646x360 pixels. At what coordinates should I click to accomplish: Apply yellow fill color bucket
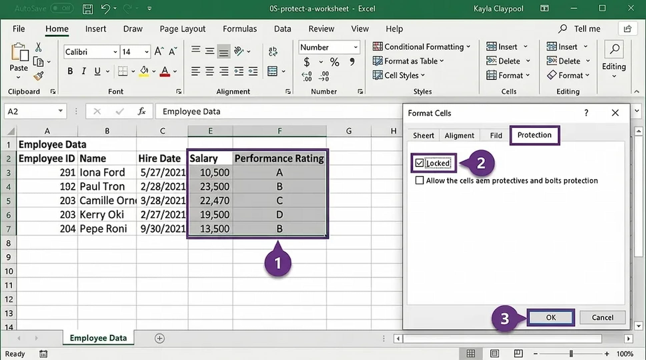click(x=144, y=71)
